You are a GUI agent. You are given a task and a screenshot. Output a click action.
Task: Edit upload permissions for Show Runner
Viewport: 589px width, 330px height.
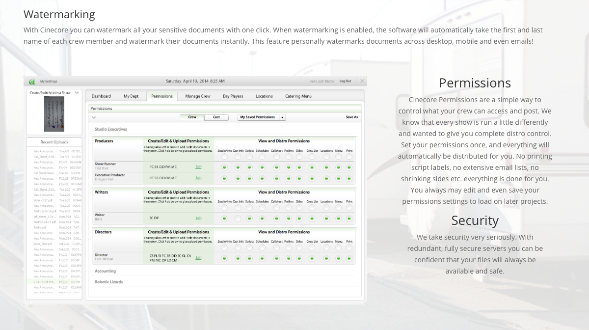point(198,167)
